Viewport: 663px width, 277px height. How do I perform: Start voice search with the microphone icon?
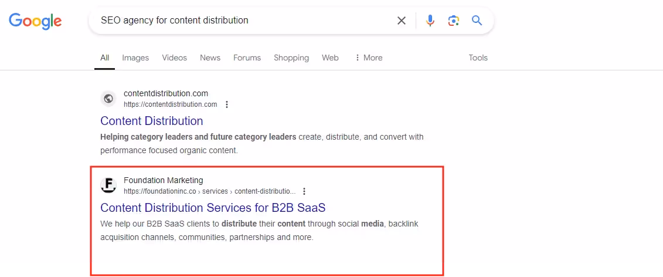click(430, 21)
